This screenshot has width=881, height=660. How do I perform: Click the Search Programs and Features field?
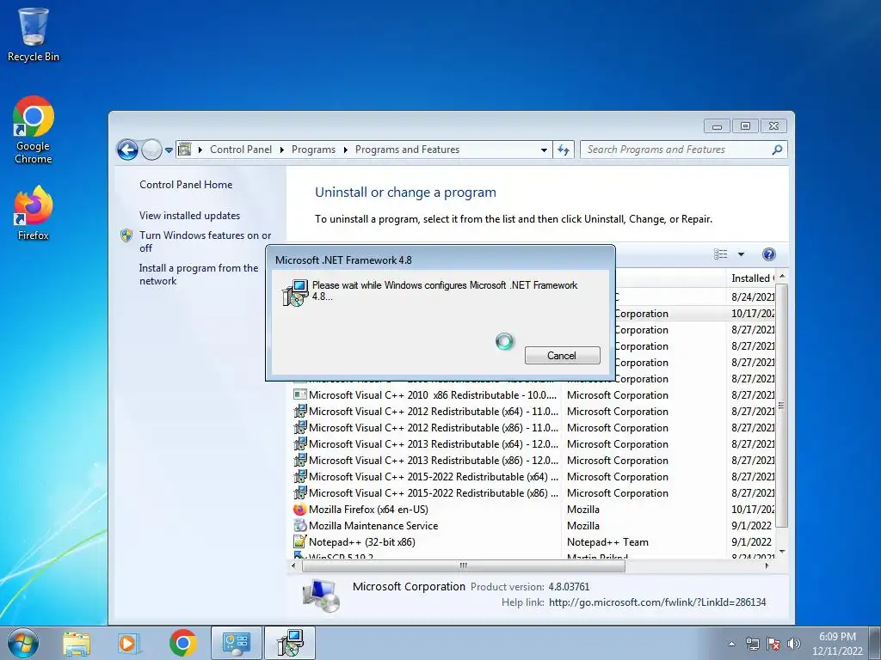click(683, 150)
